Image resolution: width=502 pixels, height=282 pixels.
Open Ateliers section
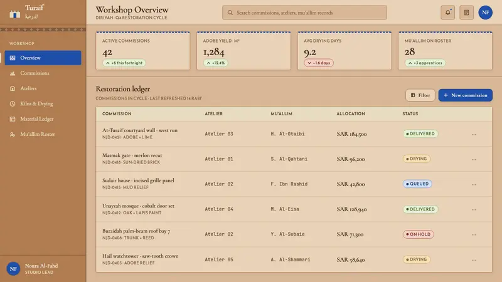click(x=43, y=88)
